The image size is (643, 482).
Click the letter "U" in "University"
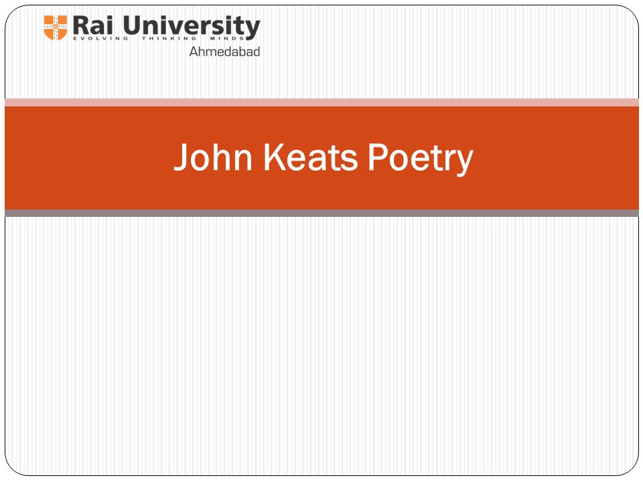[133, 26]
